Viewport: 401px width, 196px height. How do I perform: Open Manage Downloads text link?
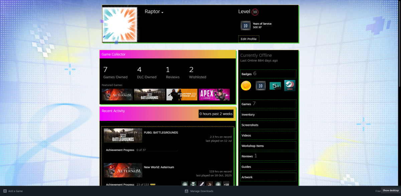coord(202,191)
